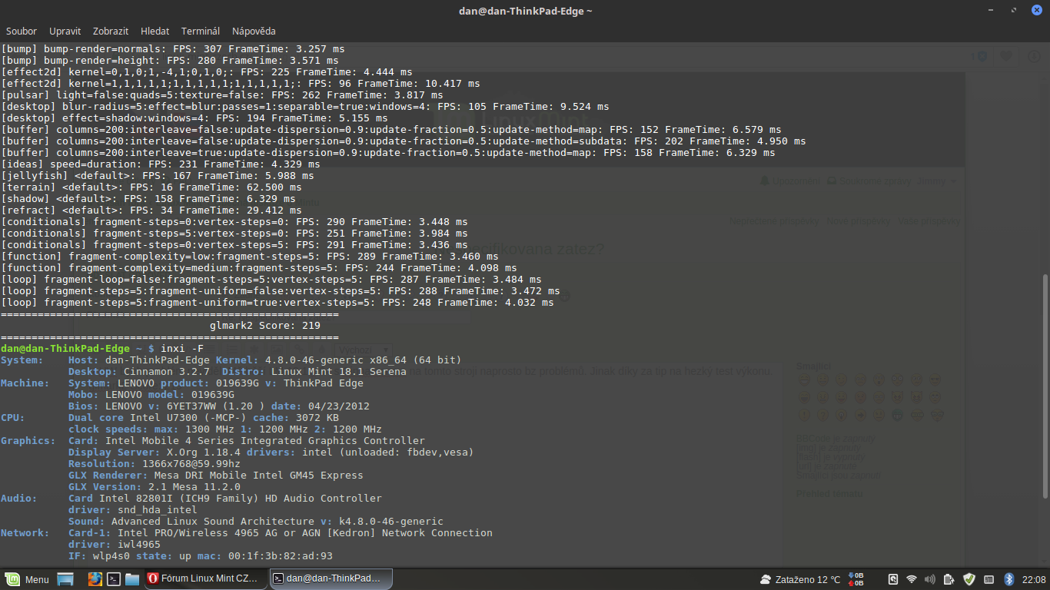Open the Linux Mint Menu button
This screenshot has height=590, width=1050.
(x=28, y=579)
